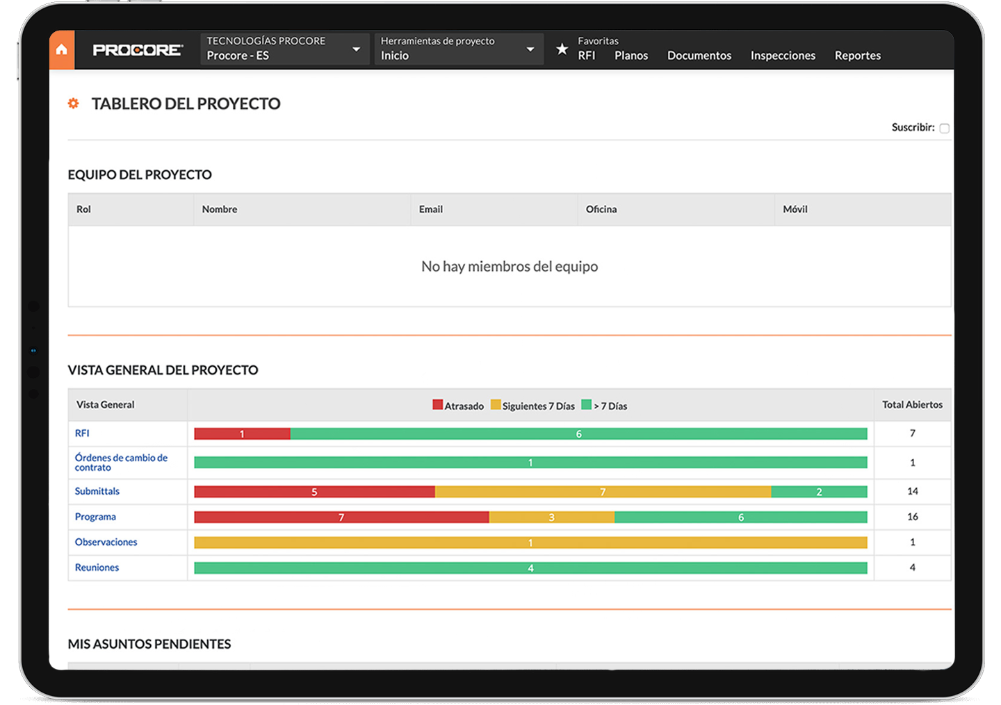The height and width of the screenshot is (705, 1001).
Task: Click the green Órdenes de cambio bar
Action: tap(530, 463)
